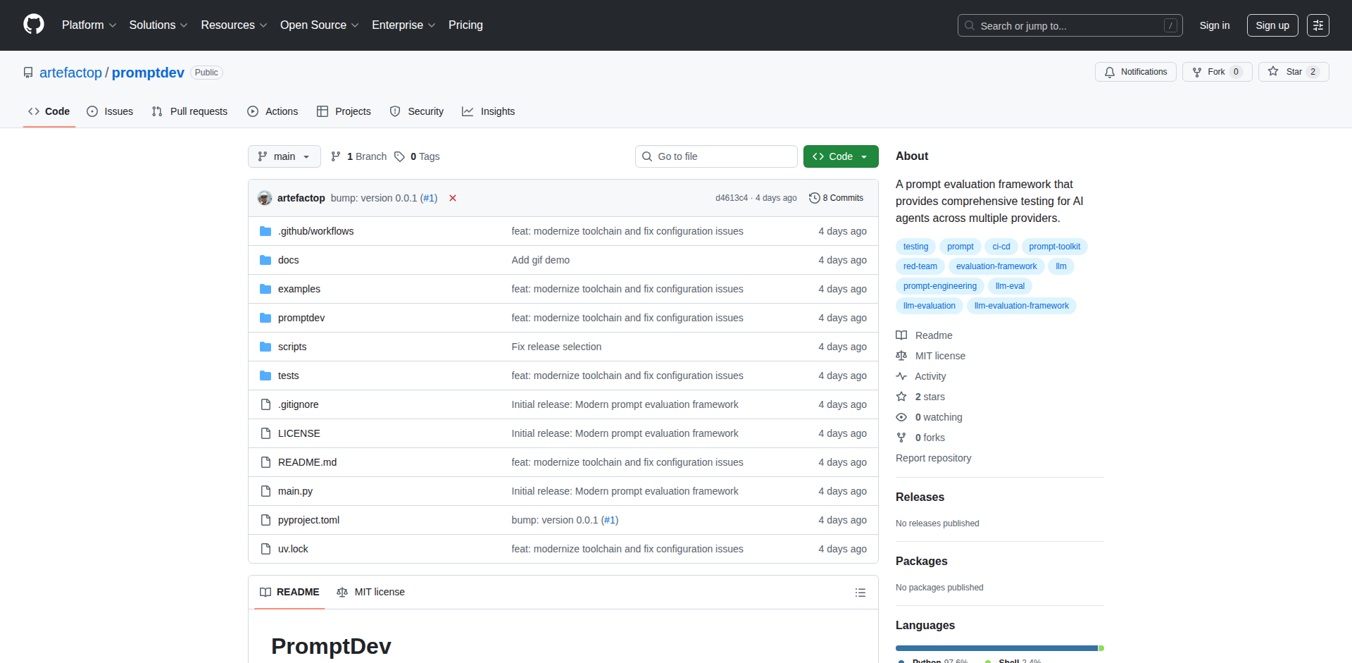Click the docs folder icon

point(265,260)
